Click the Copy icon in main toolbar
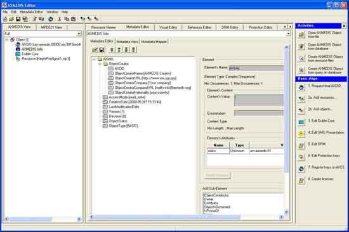349x232 pixels. 67,19
